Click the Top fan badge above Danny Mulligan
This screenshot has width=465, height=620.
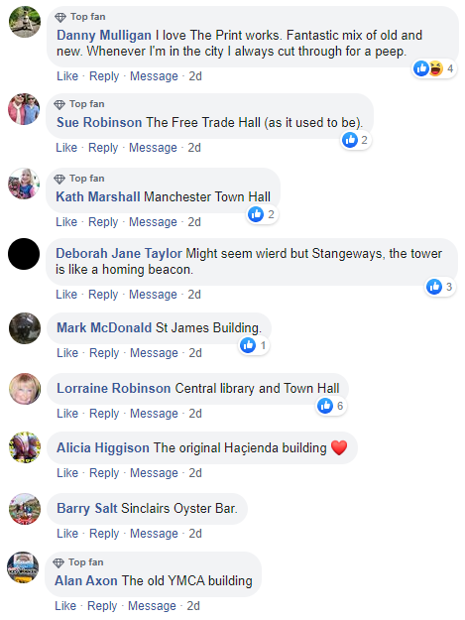tap(80, 17)
